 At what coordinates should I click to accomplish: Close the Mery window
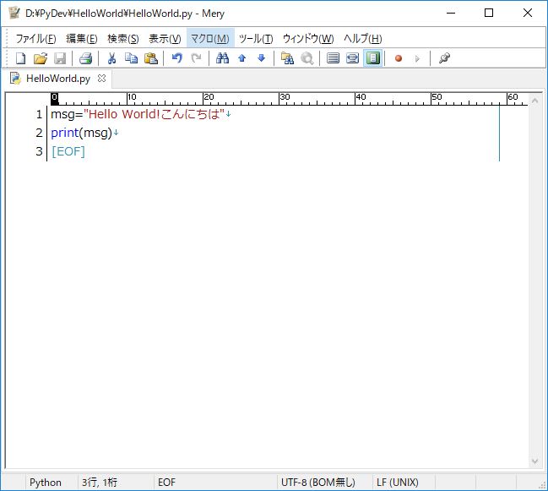coord(528,14)
